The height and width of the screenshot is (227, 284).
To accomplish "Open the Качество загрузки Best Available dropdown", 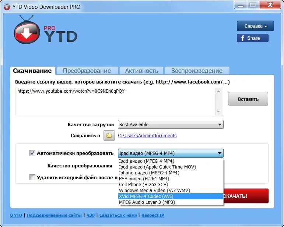I will pos(171,124).
